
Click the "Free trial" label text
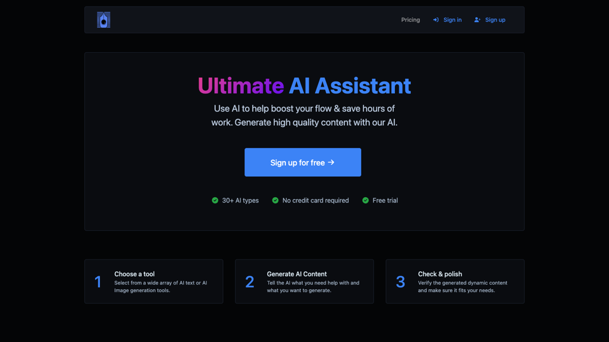coord(386,200)
